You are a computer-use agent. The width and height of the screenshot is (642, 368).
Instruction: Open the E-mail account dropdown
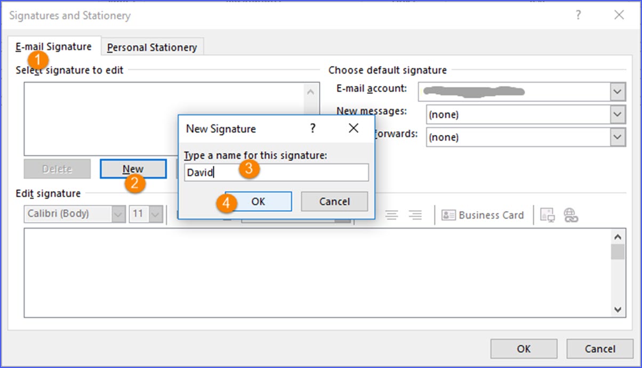pos(617,92)
